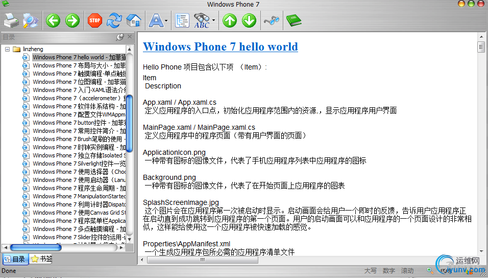Click tree panel scroll right arrow
Screen dimensions: 488x278
click(121, 247)
